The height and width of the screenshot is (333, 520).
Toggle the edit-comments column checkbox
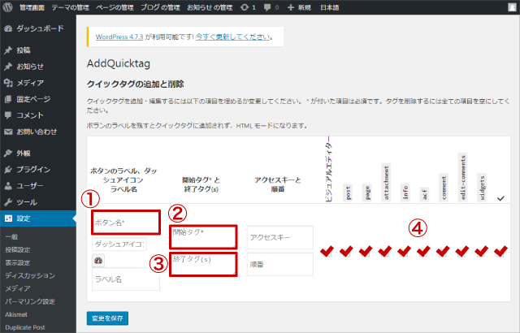tap(462, 251)
